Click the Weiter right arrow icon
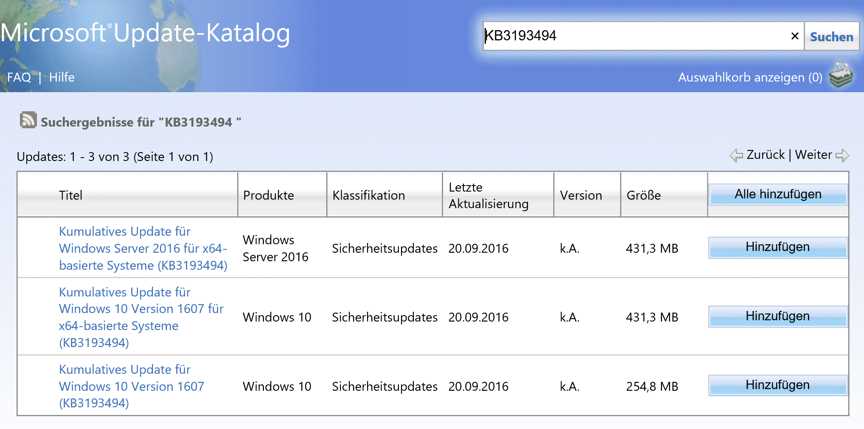Viewport: 864px width, 429px height. pyautogui.click(x=842, y=155)
